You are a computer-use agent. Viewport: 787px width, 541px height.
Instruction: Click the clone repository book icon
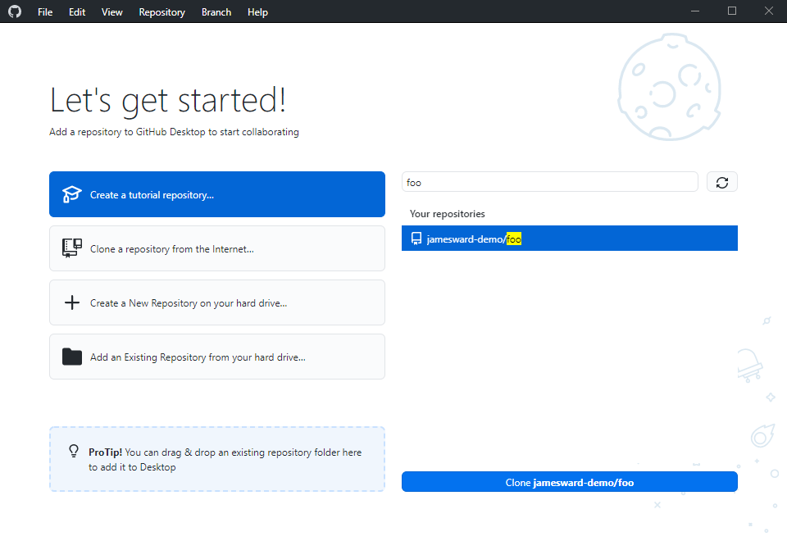[x=72, y=248]
